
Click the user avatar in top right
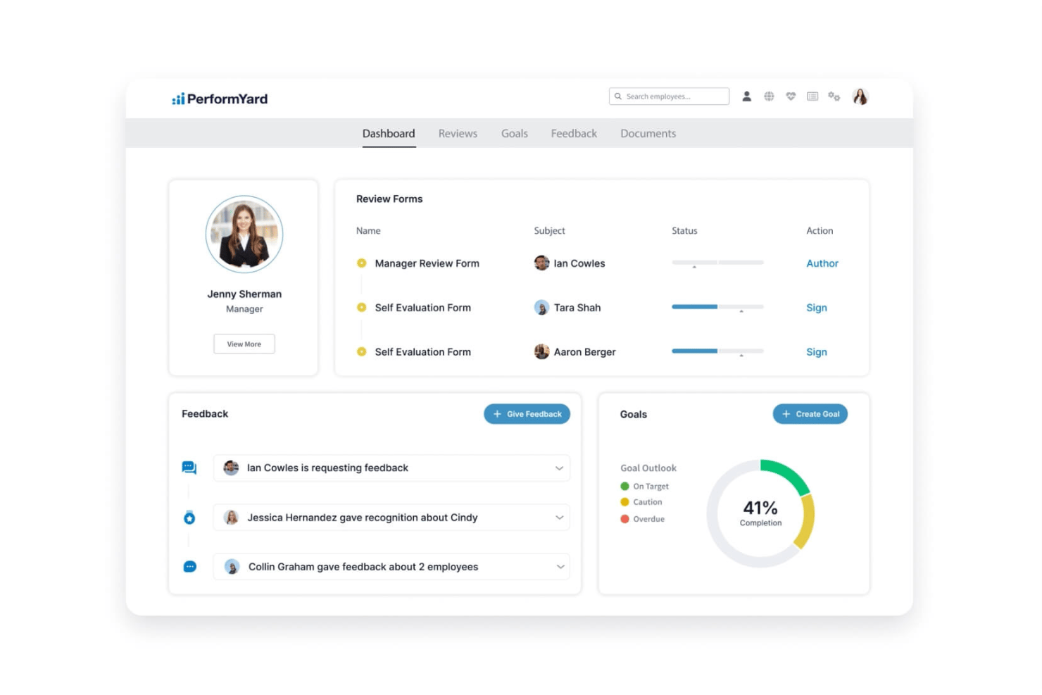pos(860,96)
